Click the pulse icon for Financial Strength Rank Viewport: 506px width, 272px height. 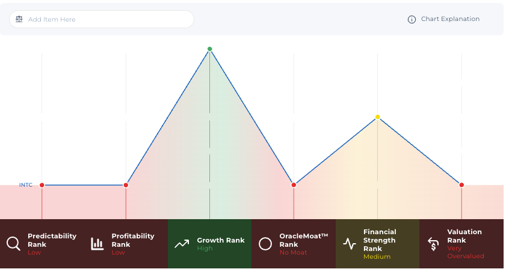point(349,244)
